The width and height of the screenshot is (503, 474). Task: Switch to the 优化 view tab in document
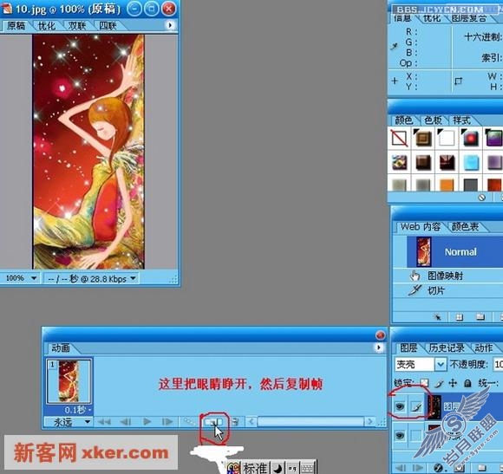pos(47,26)
